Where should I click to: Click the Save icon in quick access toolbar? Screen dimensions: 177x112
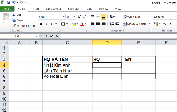(9, 2)
